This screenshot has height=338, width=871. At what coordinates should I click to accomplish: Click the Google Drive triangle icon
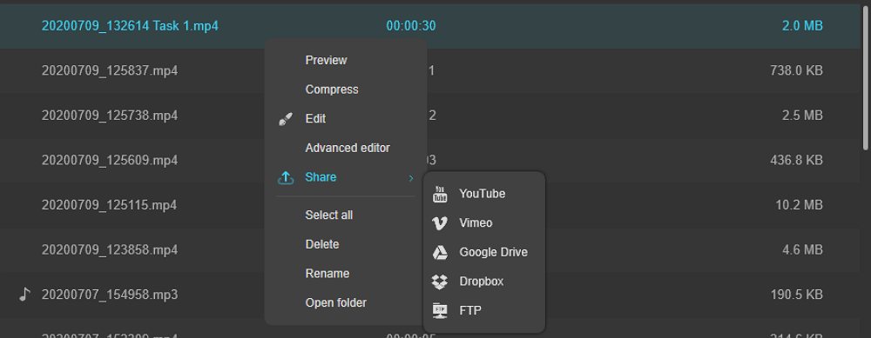(439, 253)
